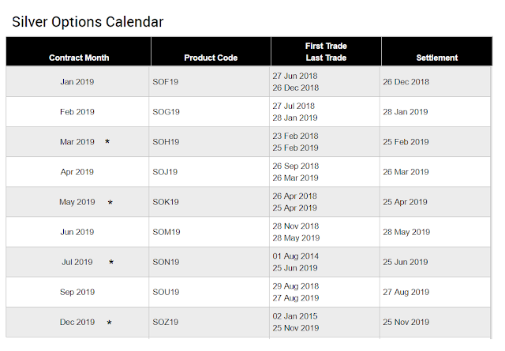Select the Product Code column header
Image resolution: width=505 pixels, height=351 pixels.
pos(211,58)
